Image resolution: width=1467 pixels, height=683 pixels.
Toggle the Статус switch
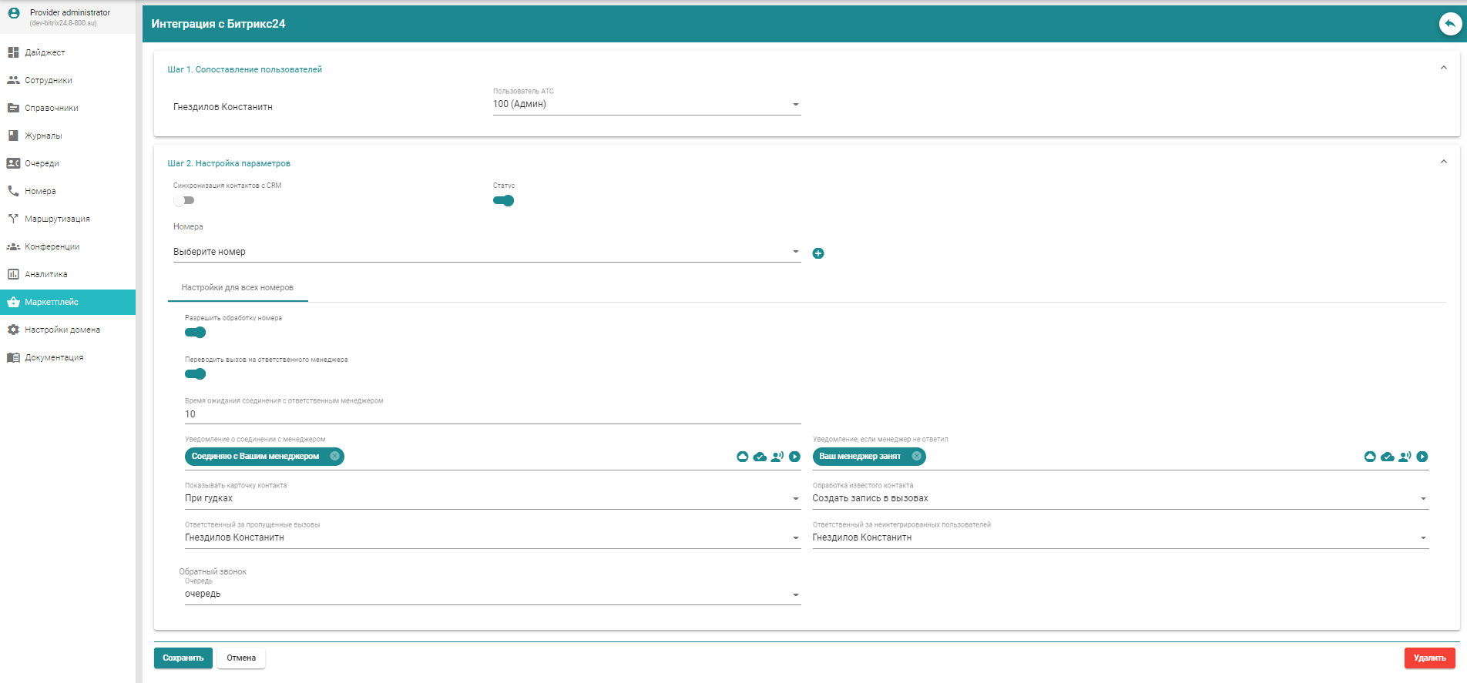pyautogui.click(x=503, y=200)
